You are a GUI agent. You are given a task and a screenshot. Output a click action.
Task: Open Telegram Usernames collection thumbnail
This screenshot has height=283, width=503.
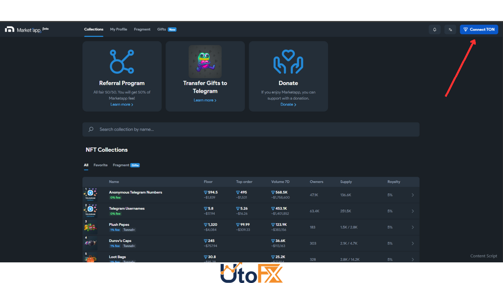pos(90,211)
